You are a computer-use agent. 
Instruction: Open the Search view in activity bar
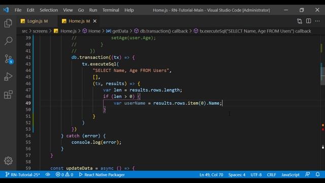click(x=8, y=41)
